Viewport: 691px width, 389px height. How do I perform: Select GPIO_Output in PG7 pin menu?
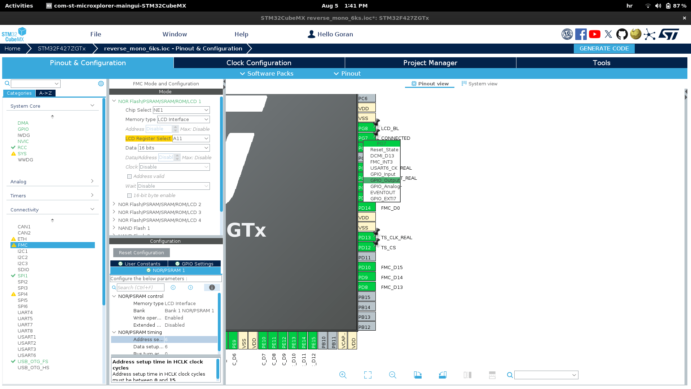tap(382, 180)
